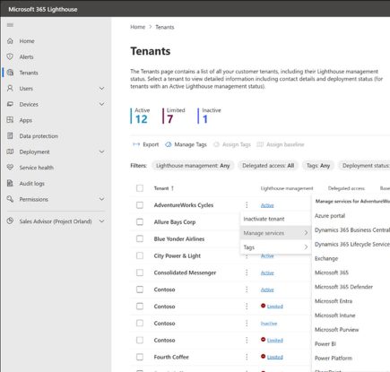The image size is (390, 372).
Task: Click the Manage Tags icon
Action: pyautogui.click(x=169, y=144)
